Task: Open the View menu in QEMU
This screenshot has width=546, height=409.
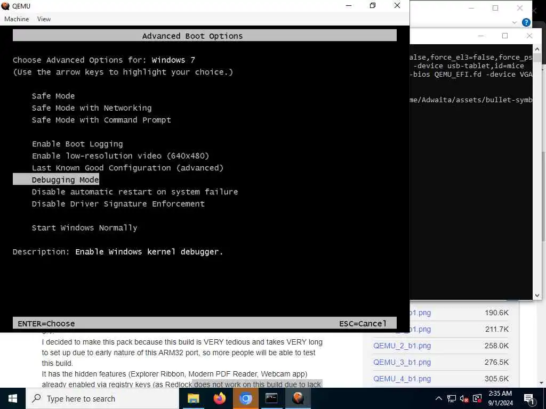Action: (44, 19)
